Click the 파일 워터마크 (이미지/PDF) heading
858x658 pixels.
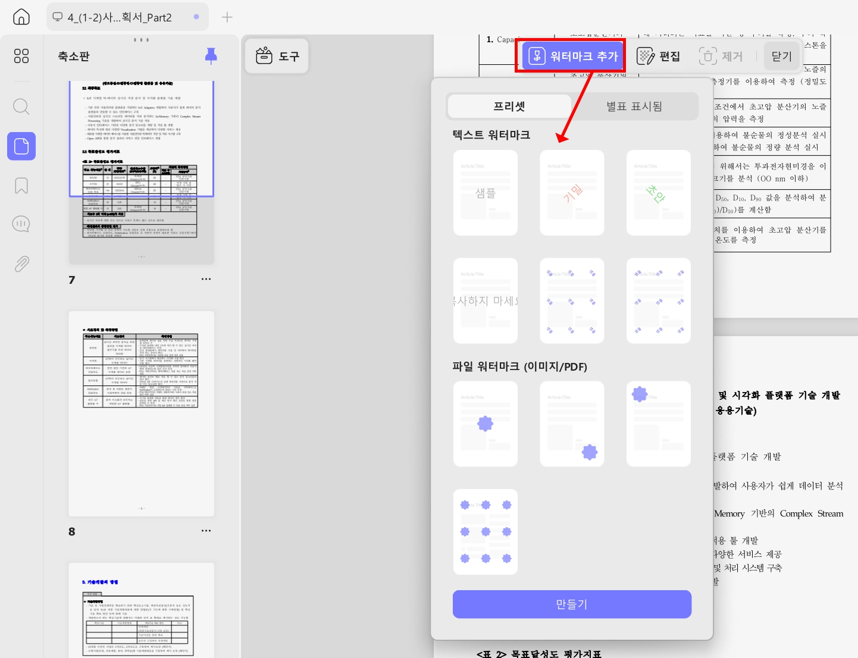click(520, 366)
